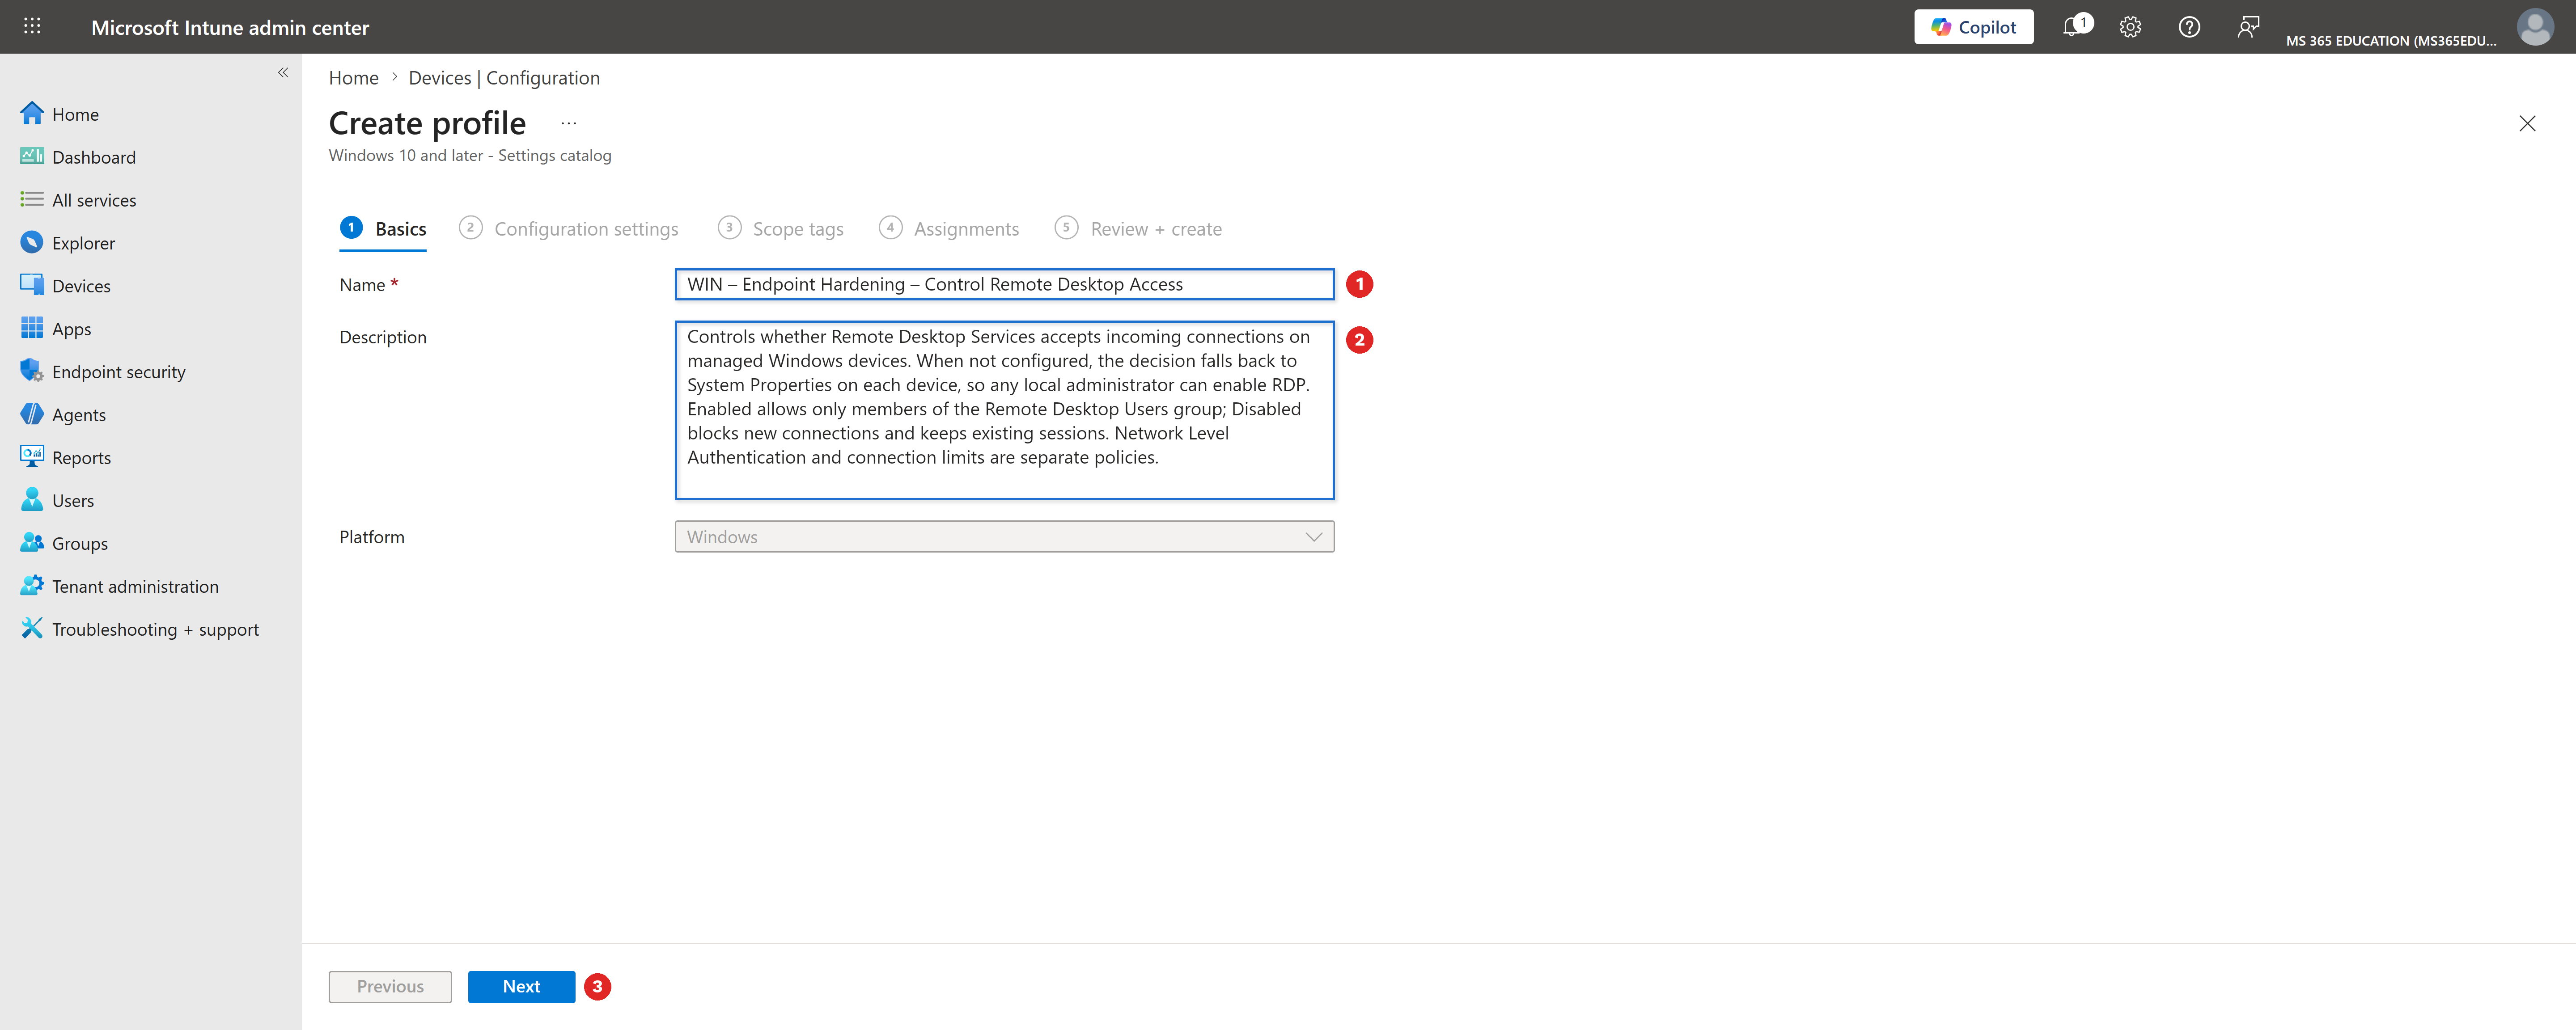Select the Configuration settings step tab
Image resolution: width=2576 pixels, height=1030 pixels.
[x=569, y=229]
